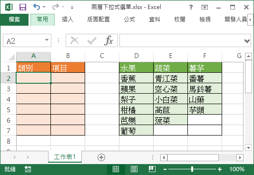The width and height of the screenshot is (254, 175).
Task: Undo the last action
Action: tap(37, 7)
